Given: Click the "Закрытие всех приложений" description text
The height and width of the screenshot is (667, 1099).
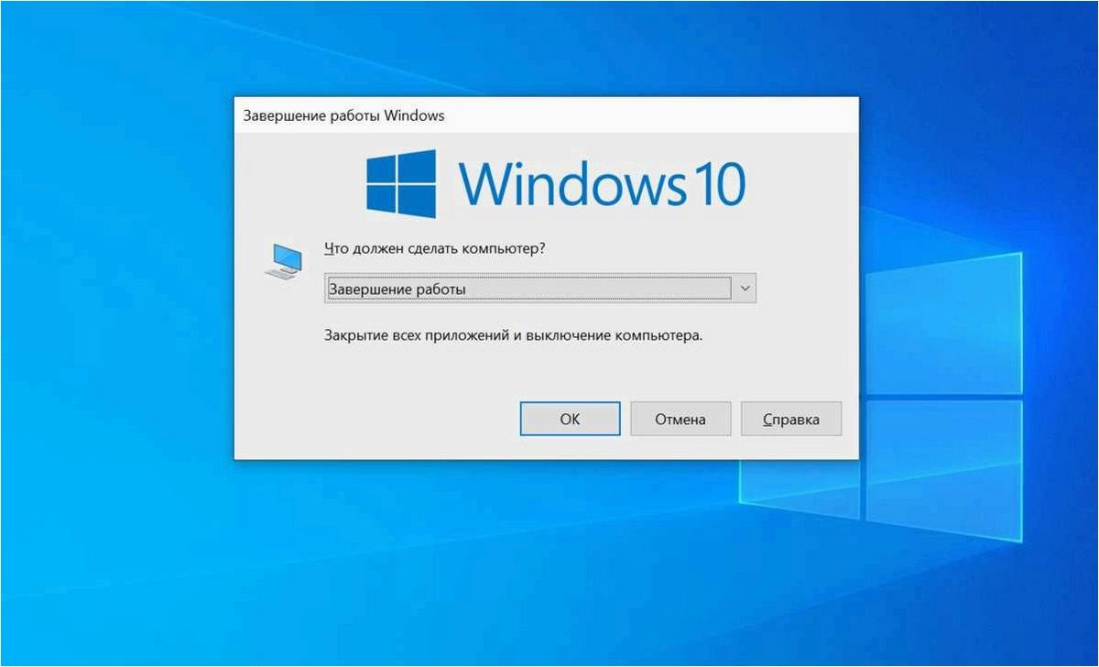Looking at the screenshot, I should tap(416, 335).
